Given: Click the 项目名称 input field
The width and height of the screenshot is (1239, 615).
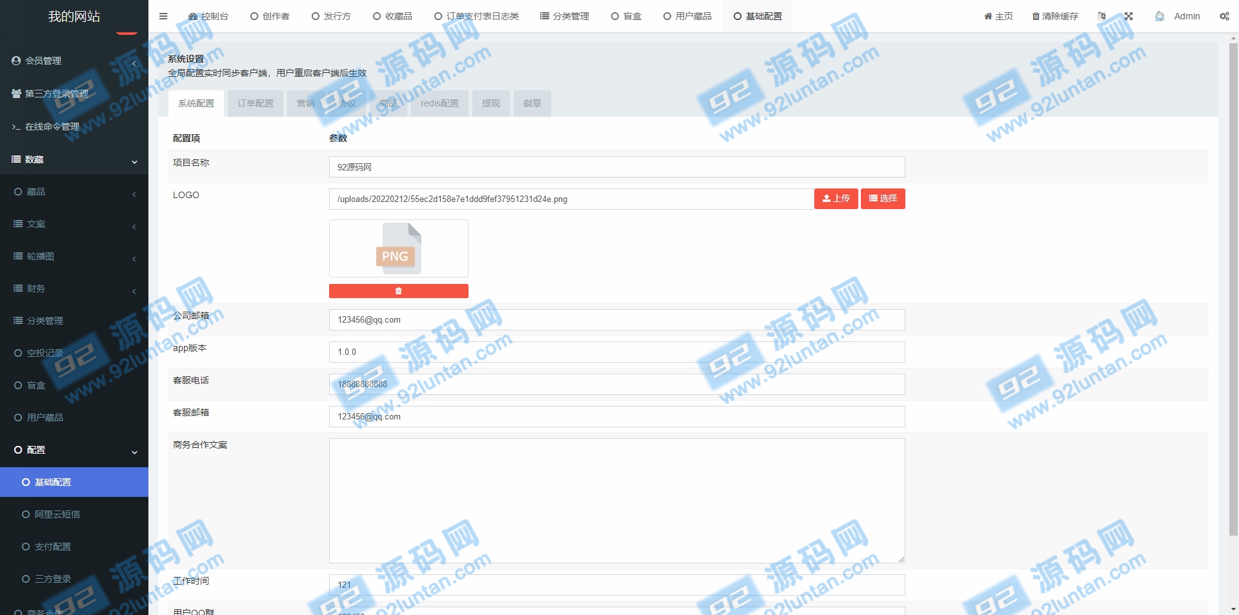Looking at the screenshot, I should [617, 166].
